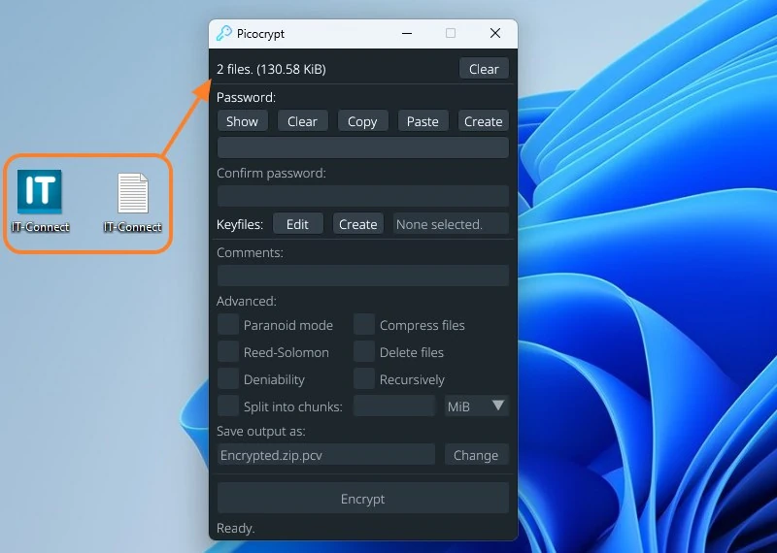
Task: Open the keyfiles Edit dialog
Action: click(297, 224)
